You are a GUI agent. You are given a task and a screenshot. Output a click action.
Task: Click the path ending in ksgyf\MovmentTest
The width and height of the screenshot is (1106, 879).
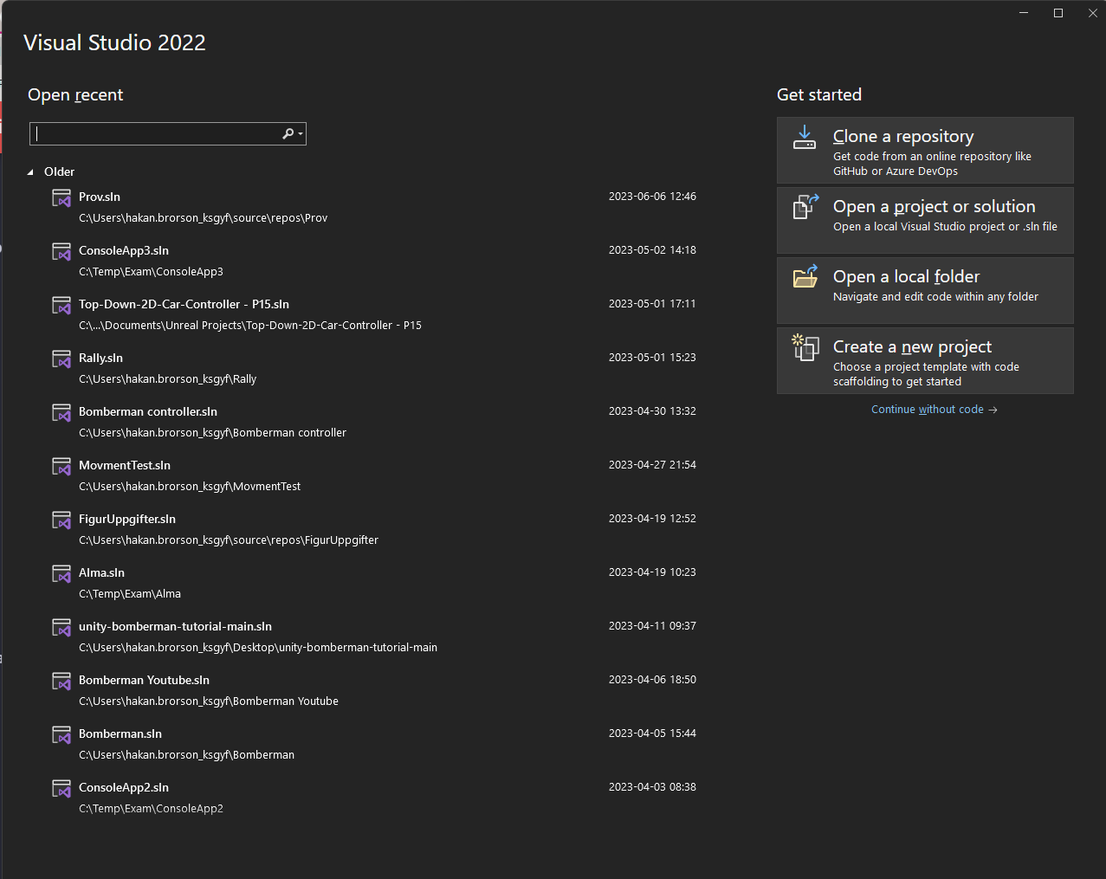(x=190, y=487)
